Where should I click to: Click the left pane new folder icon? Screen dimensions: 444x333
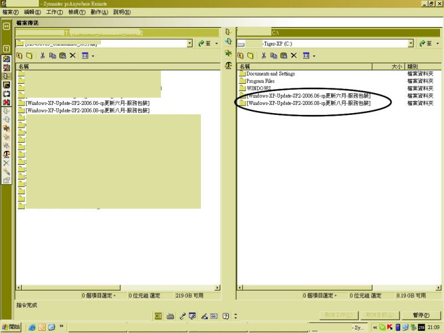[29, 56]
